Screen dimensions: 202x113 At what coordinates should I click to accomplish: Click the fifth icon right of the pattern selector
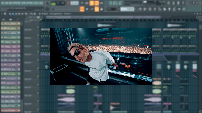coord(160,9)
